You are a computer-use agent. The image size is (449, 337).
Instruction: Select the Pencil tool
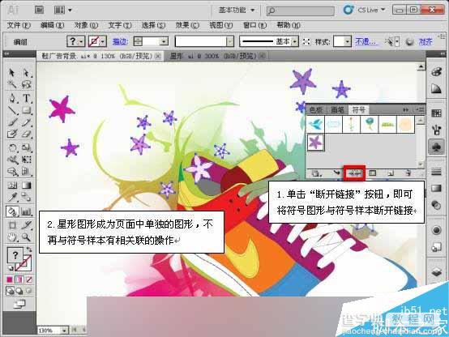click(x=26, y=122)
